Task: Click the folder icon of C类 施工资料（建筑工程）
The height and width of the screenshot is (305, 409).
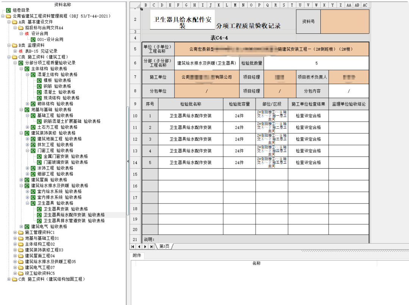Action: [x=15, y=57]
